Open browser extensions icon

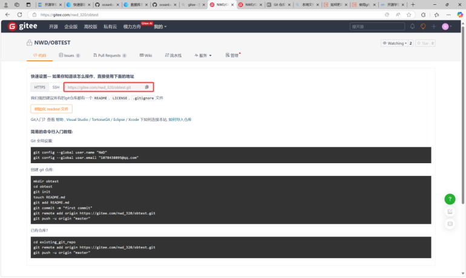[423, 15]
